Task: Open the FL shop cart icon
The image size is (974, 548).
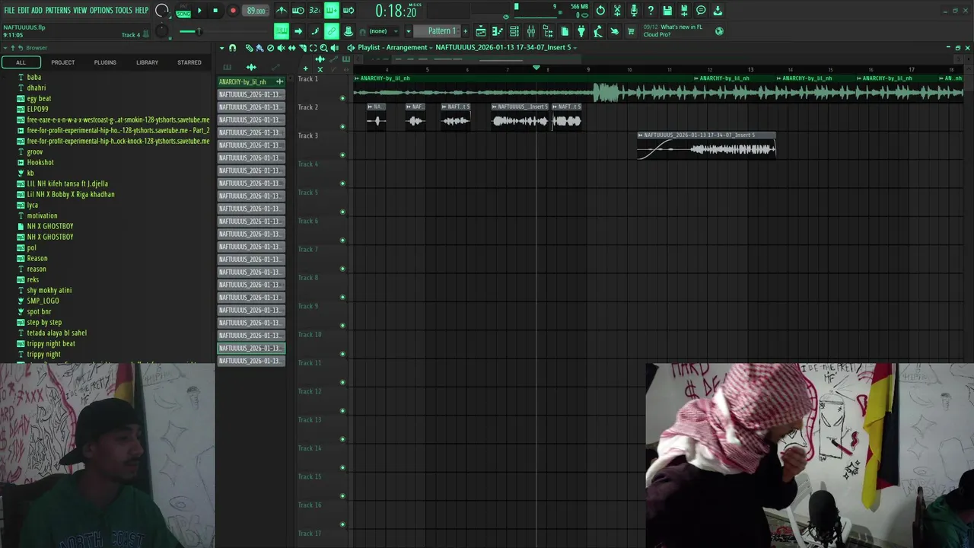Action: (x=631, y=31)
